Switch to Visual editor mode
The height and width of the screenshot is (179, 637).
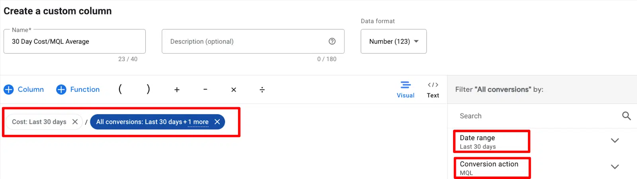coord(405,89)
